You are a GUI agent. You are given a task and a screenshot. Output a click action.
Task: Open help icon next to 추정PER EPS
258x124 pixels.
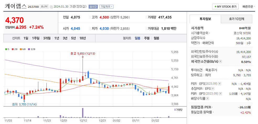[213, 88]
